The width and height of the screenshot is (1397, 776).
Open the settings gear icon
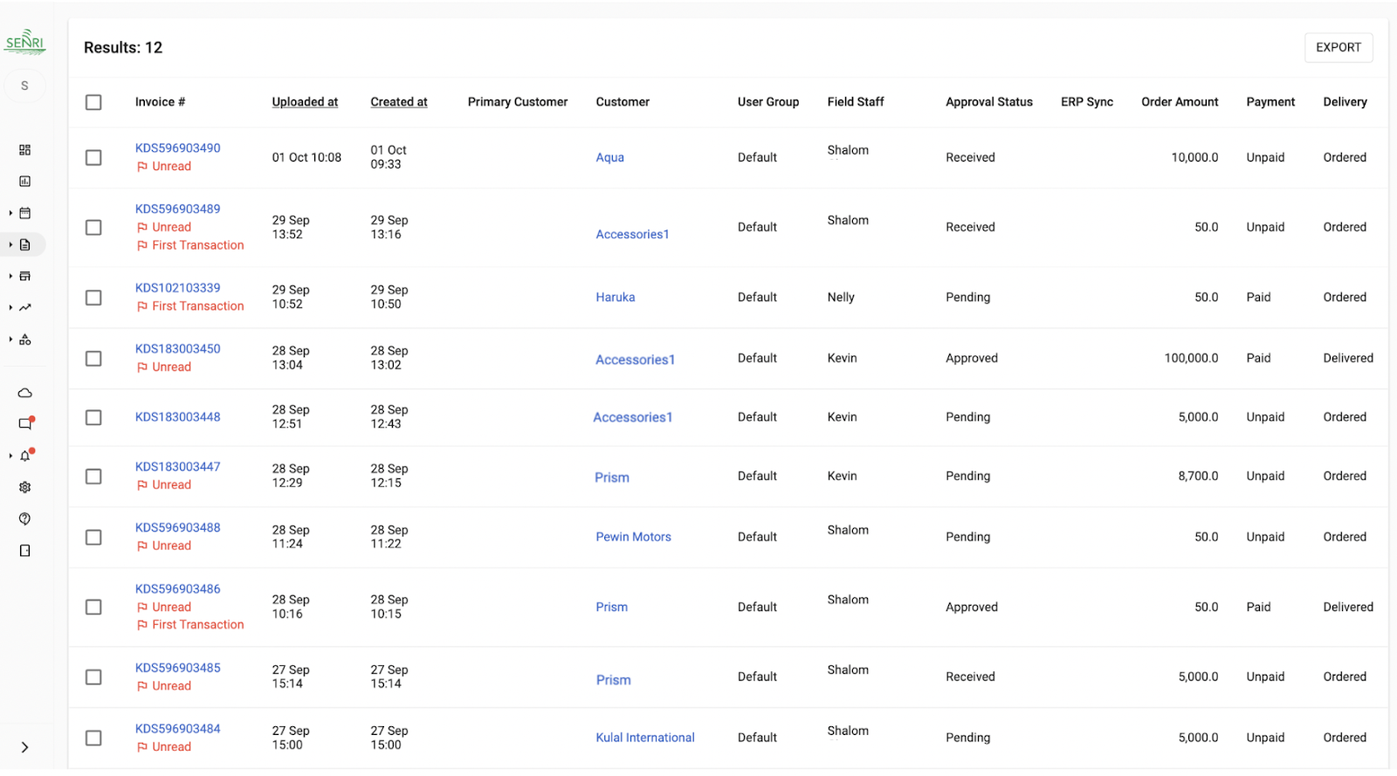tap(24, 487)
